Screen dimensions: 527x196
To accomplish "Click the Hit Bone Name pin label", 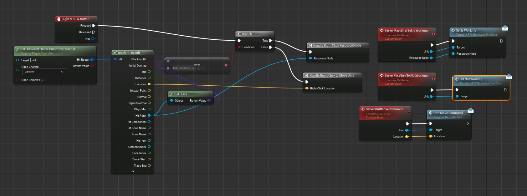I will 137,128.
